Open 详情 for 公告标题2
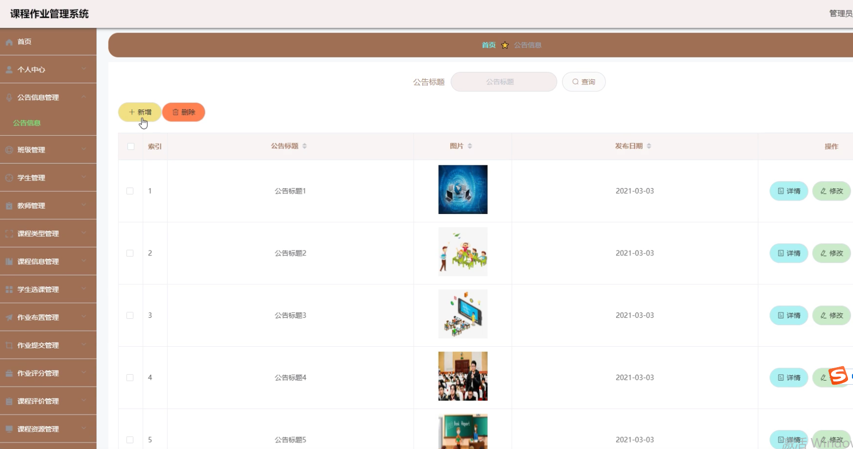853x449 pixels. pyautogui.click(x=789, y=253)
